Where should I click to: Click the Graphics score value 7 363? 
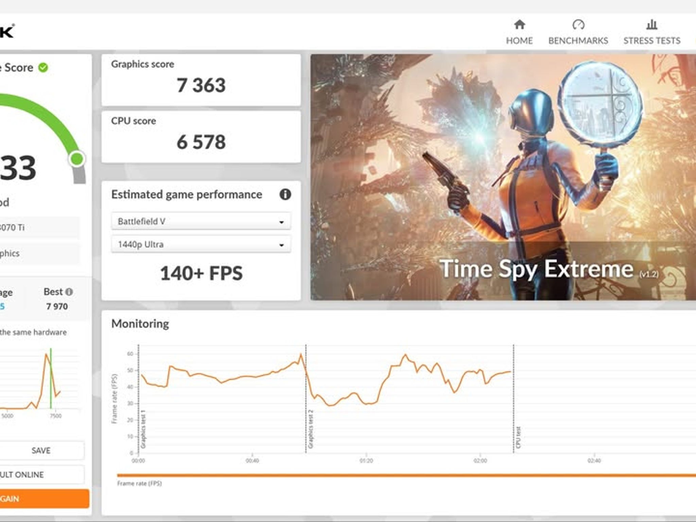click(201, 85)
